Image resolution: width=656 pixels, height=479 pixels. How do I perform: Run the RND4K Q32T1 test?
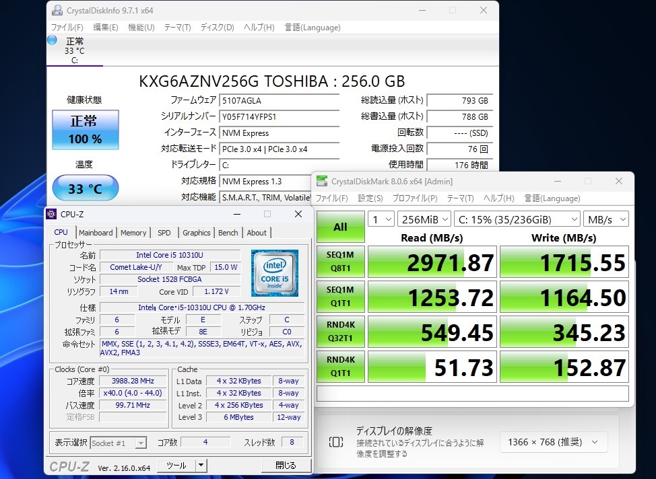[341, 332]
